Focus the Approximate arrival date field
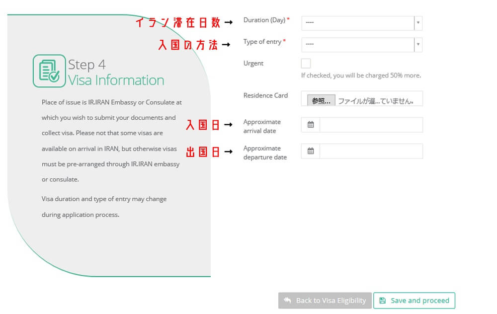 [x=371, y=125]
